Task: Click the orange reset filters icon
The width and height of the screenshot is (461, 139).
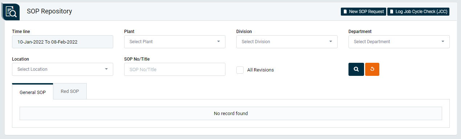Action: coord(372,69)
